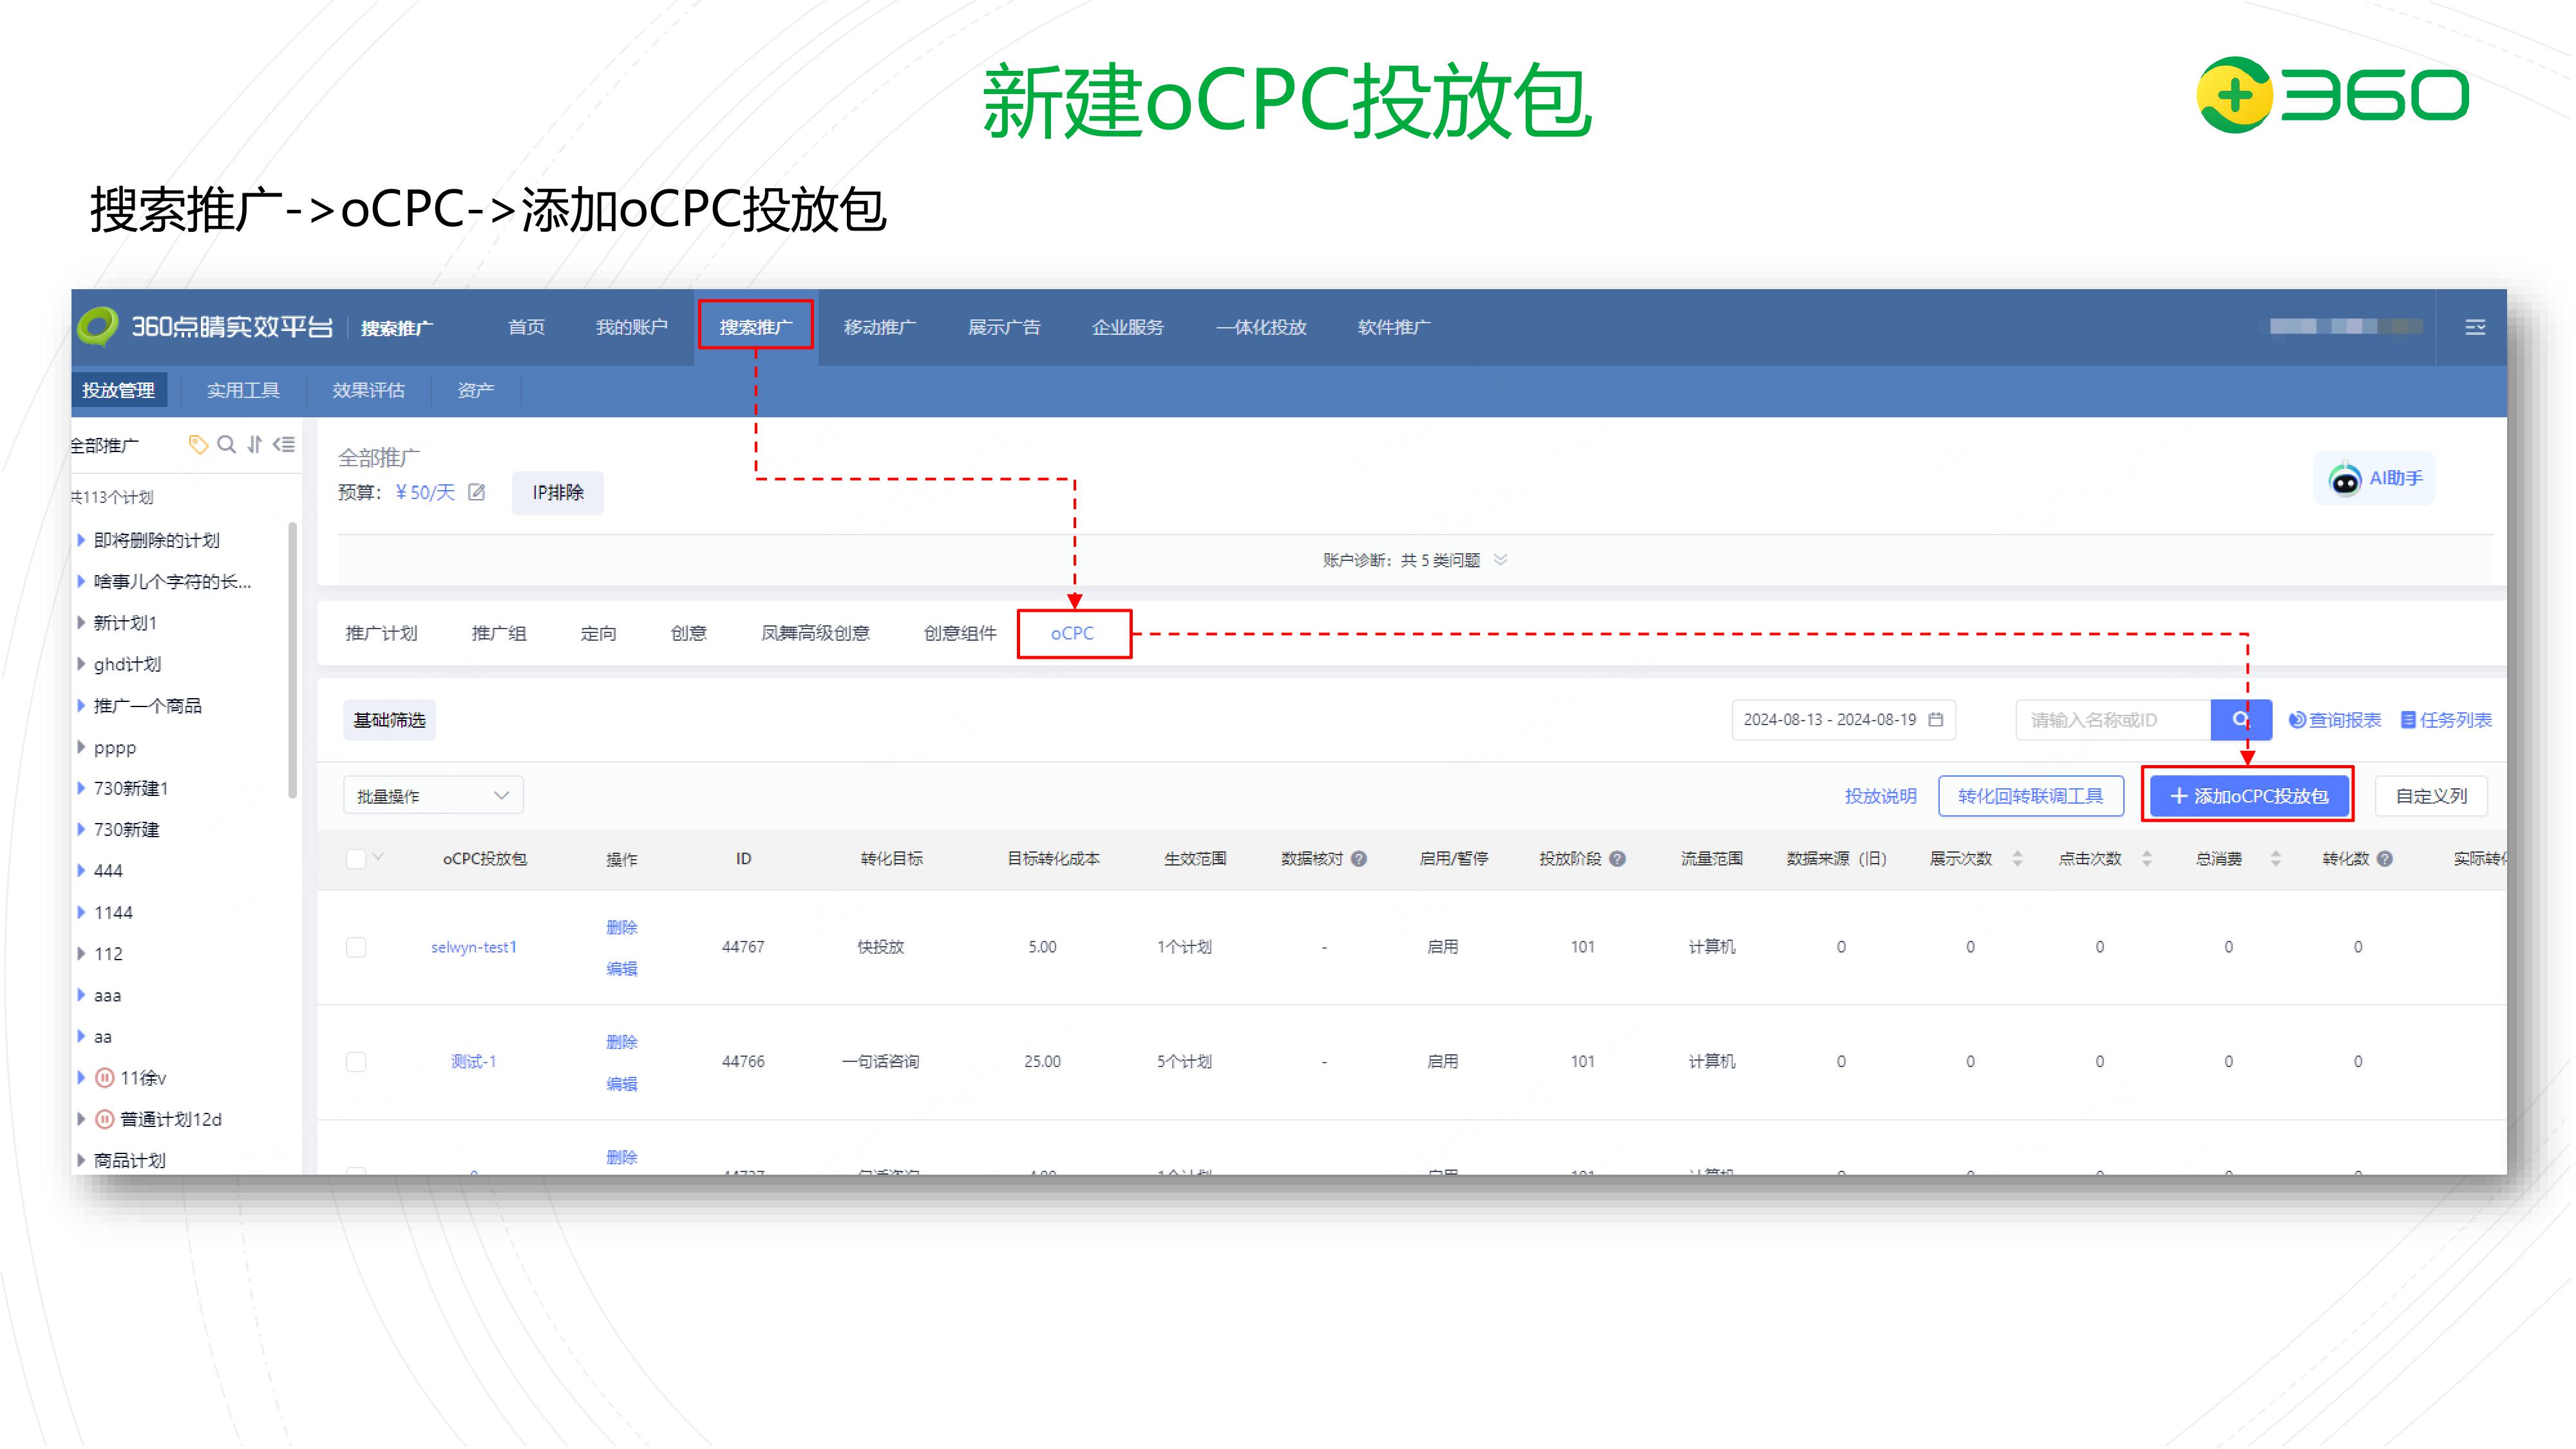Open the 投放说明 link
Screen dimensions: 2576x1449
(x=1880, y=796)
